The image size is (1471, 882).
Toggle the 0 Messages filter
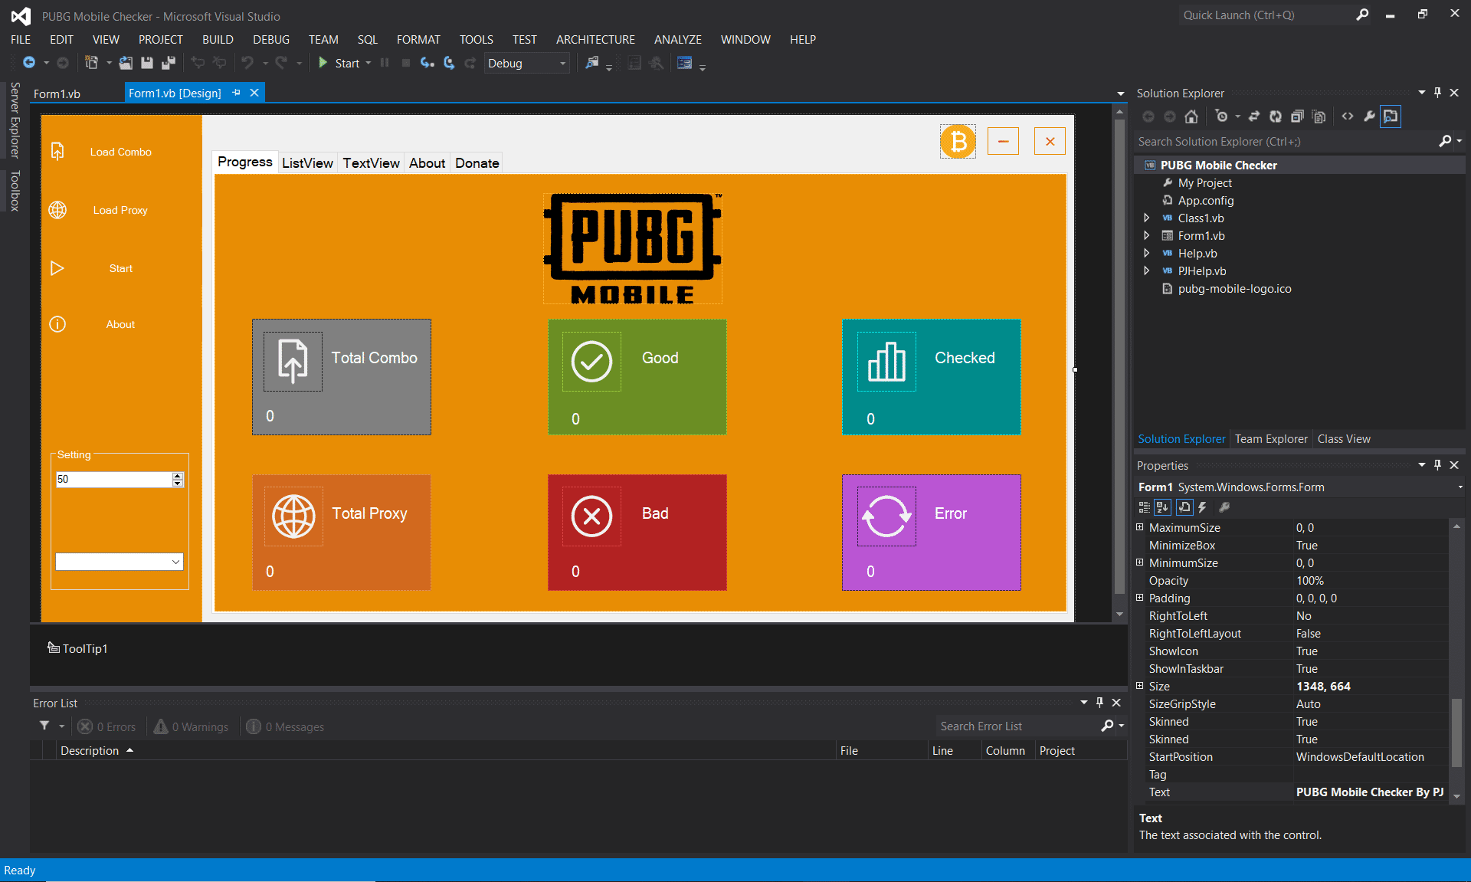pyautogui.click(x=284, y=726)
